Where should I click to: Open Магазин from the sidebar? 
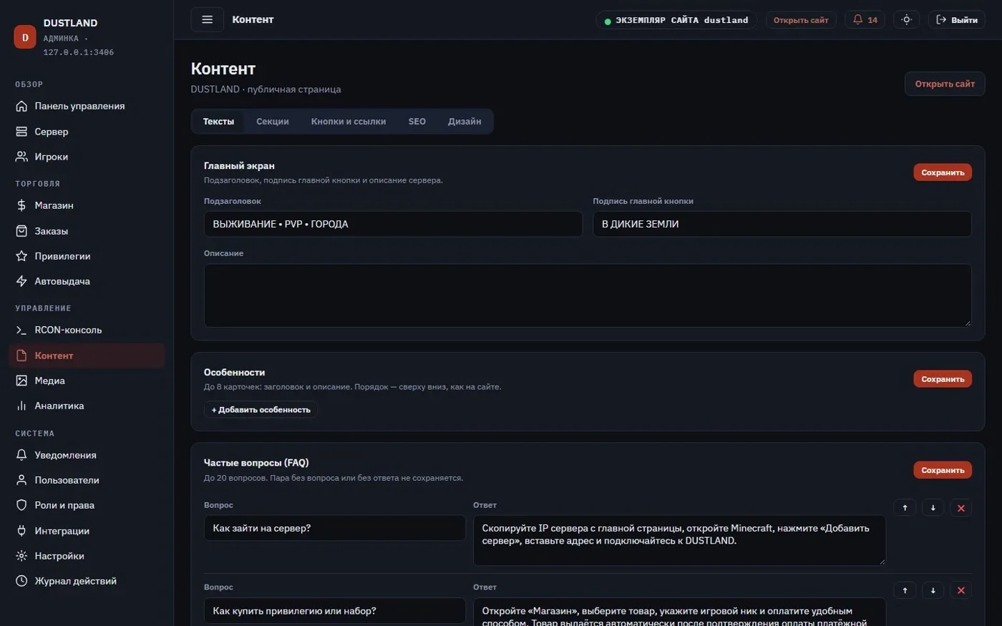[x=87, y=205]
